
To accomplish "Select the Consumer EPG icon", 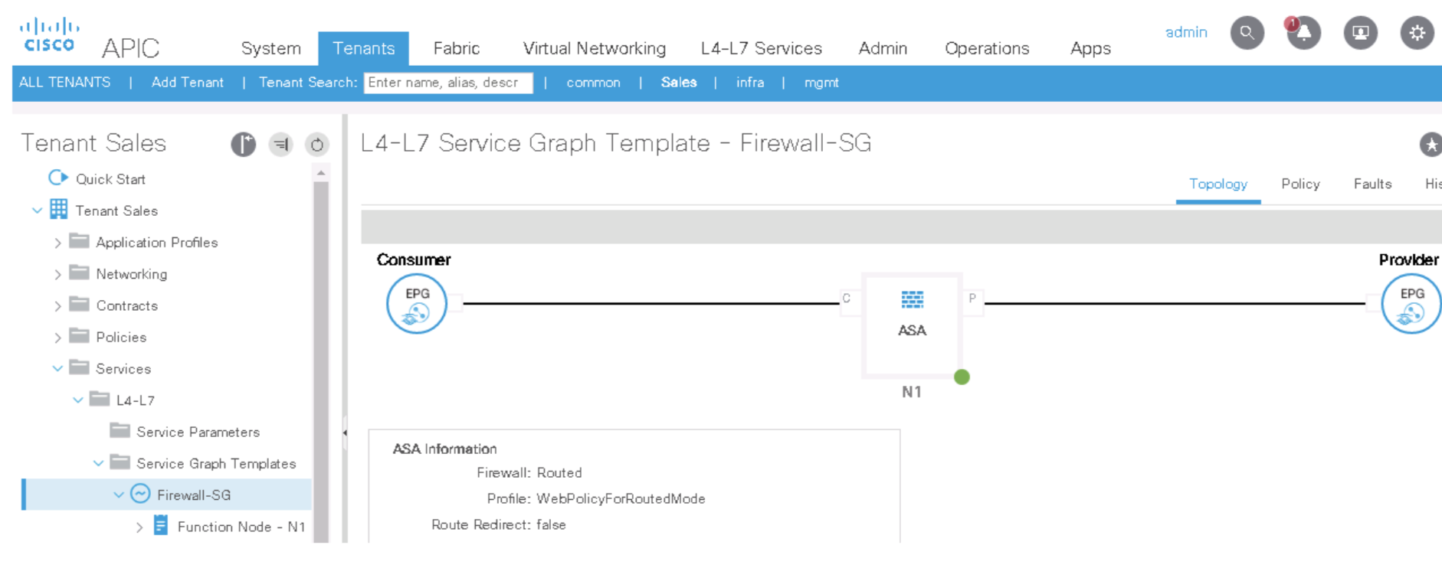I will (417, 304).
